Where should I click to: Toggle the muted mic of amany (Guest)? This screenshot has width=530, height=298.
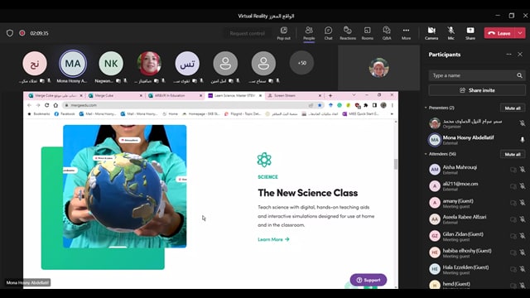523,203
